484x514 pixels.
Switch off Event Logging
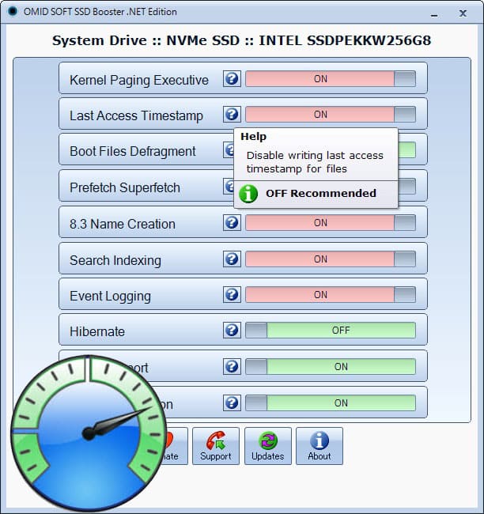point(331,294)
